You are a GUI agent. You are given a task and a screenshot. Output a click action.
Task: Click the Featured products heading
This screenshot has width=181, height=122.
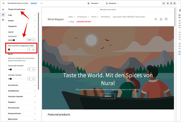tap(59, 114)
